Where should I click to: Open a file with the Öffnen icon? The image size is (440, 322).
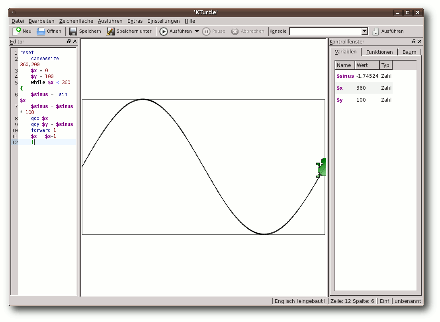pyautogui.click(x=41, y=31)
